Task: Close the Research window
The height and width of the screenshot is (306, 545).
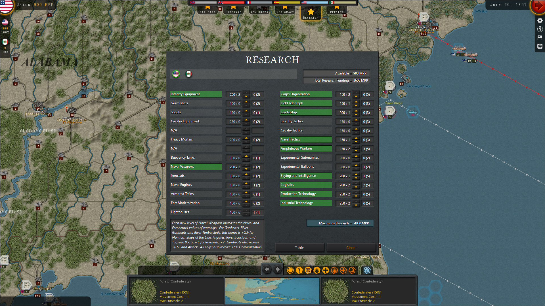Action: tap(351, 247)
